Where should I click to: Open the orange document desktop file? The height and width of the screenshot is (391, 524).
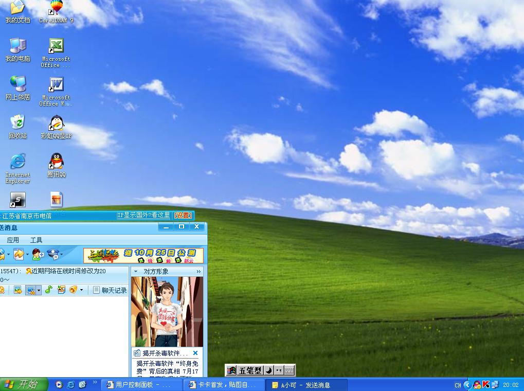pos(57,200)
